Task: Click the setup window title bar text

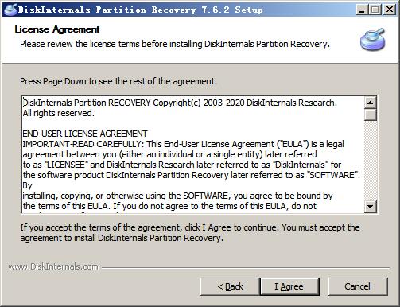Action: [x=140, y=10]
